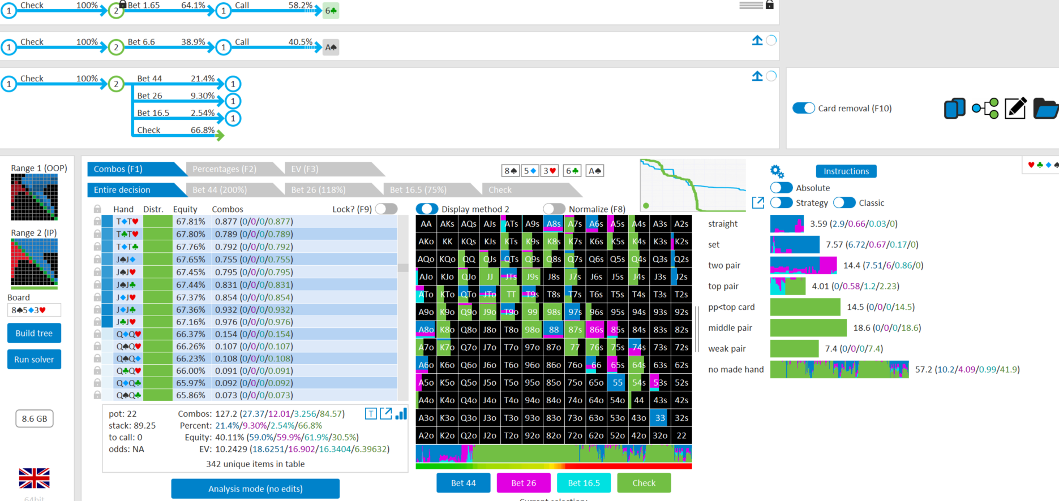Click blue Bet 44 legend button
The width and height of the screenshot is (1059, 501).
pyautogui.click(x=463, y=483)
